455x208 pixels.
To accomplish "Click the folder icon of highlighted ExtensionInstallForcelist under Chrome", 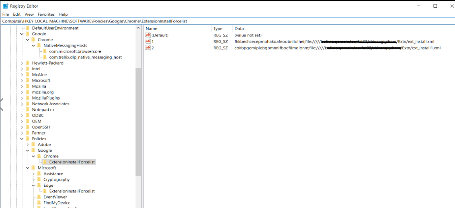I will coord(45,162).
